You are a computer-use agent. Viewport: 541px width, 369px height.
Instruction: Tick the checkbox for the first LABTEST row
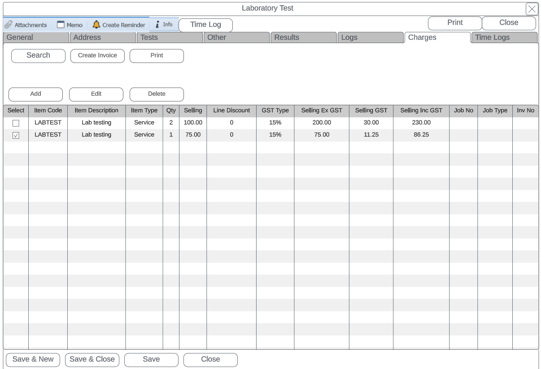click(16, 123)
